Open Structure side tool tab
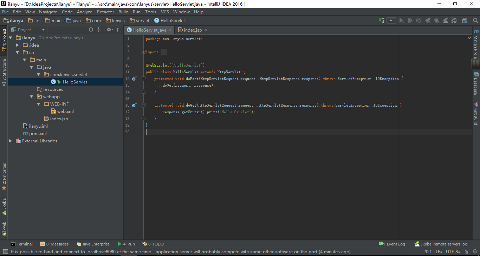The height and width of the screenshot is (256, 480). pyautogui.click(x=4, y=73)
